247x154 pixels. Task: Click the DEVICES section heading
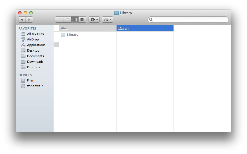[25, 75]
